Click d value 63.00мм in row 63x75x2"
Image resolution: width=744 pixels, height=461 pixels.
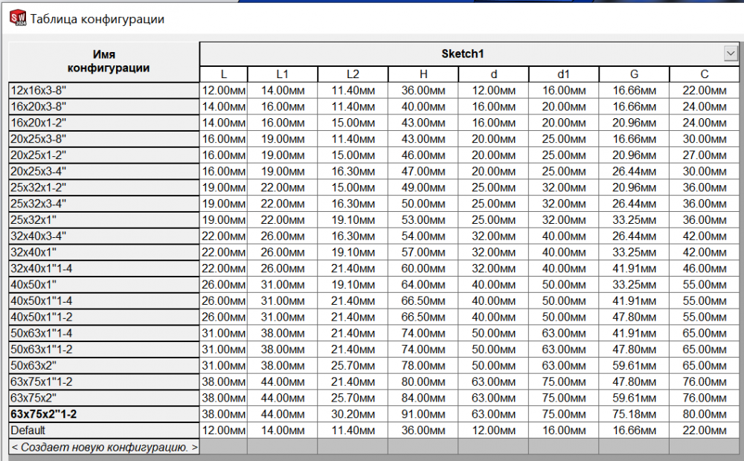[x=493, y=398]
